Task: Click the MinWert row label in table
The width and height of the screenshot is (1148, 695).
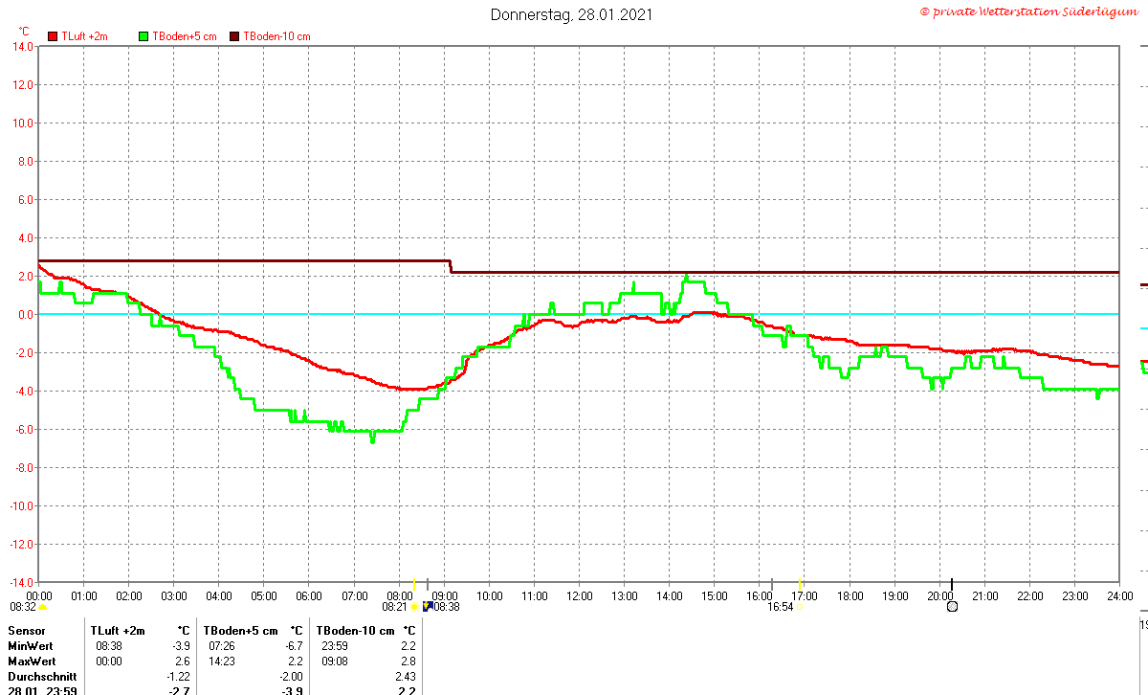Action: coord(31,646)
